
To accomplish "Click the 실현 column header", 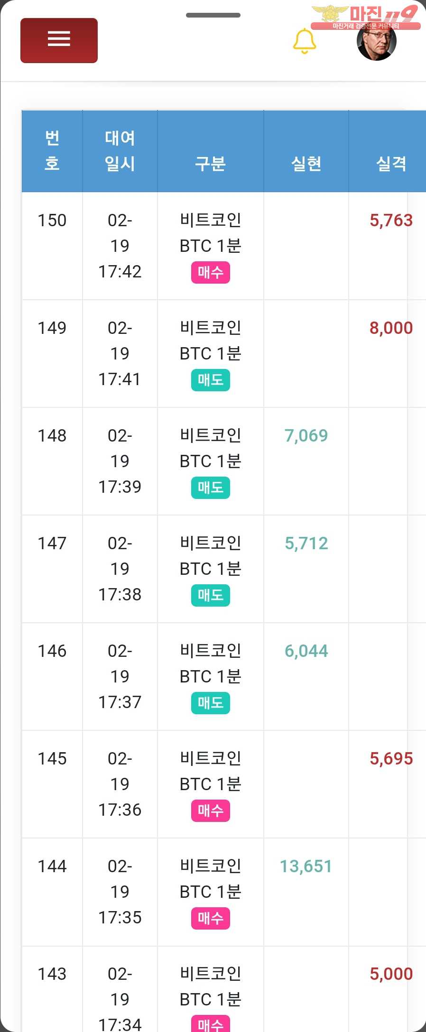I will [x=306, y=164].
